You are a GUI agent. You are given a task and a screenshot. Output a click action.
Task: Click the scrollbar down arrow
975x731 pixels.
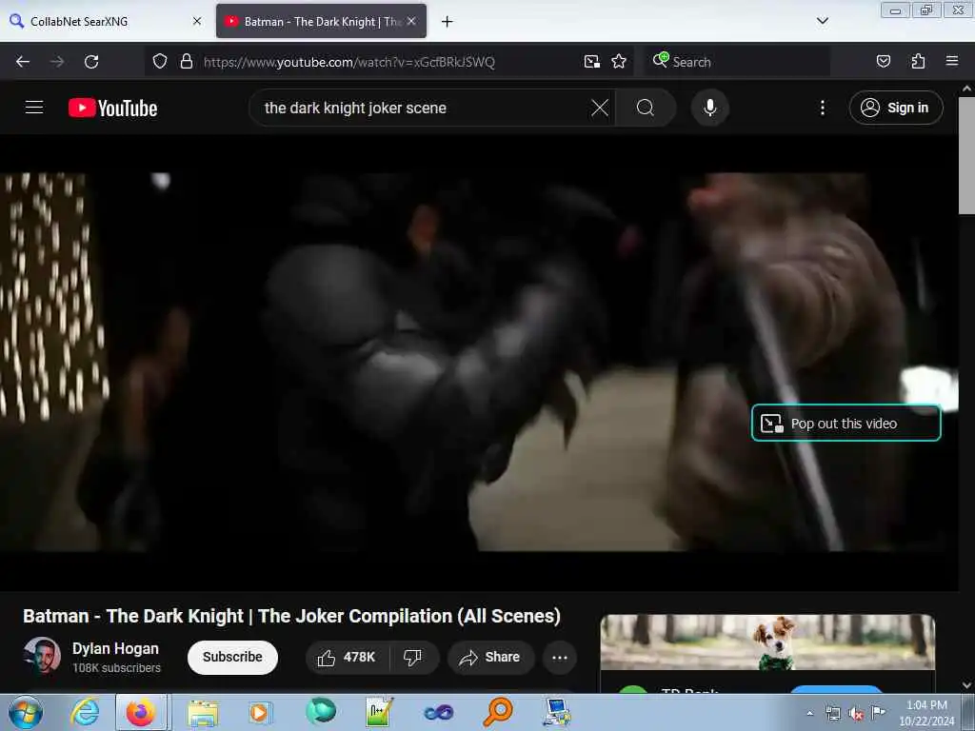966,685
